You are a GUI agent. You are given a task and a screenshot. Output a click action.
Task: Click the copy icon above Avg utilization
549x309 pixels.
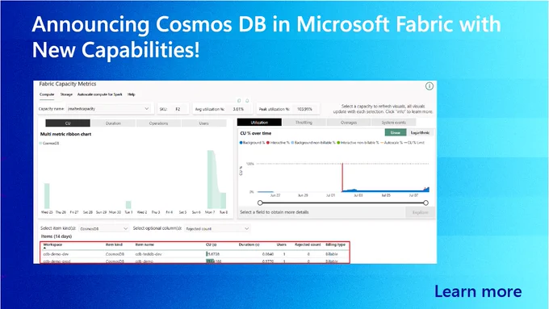pyautogui.click(x=239, y=101)
